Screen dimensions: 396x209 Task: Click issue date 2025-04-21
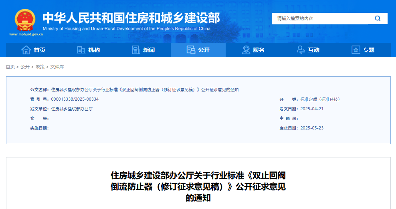[x=312, y=109]
